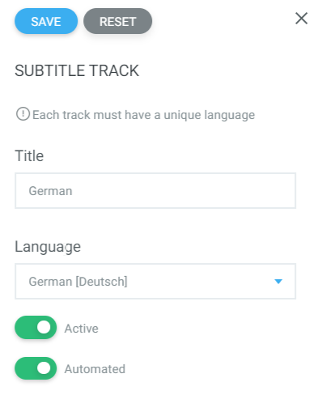Click empty area right of German [Deutsch]
The height and width of the screenshot is (395, 318).
pyautogui.click(x=200, y=281)
